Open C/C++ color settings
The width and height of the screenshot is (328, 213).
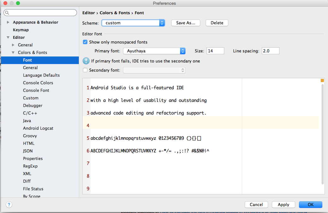(30, 113)
